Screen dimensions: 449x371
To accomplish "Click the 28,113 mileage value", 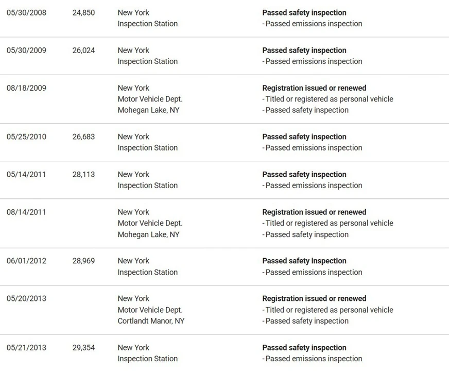I will tap(83, 175).
